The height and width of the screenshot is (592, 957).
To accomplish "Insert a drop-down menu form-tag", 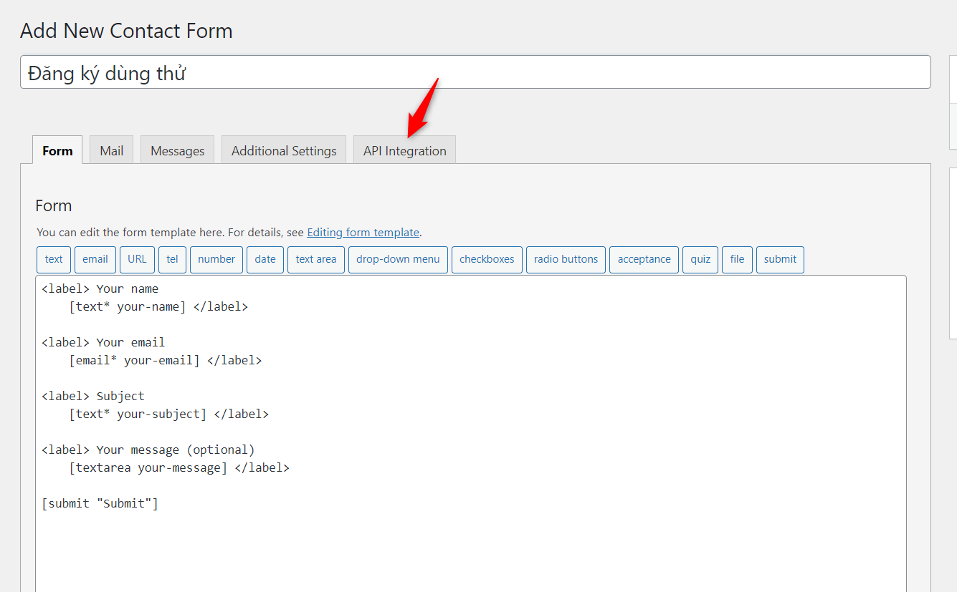I will click(x=398, y=259).
